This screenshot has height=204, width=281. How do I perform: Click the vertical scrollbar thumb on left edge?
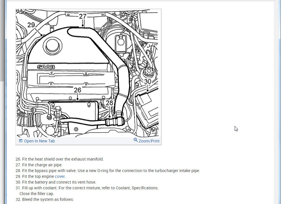click(x=2, y=41)
